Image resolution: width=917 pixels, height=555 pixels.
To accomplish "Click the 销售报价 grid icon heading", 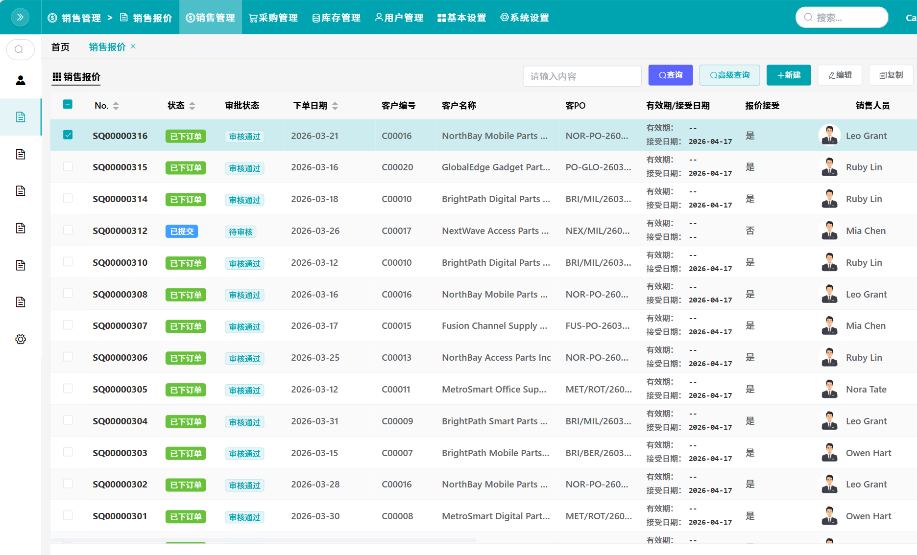I will pyautogui.click(x=76, y=77).
